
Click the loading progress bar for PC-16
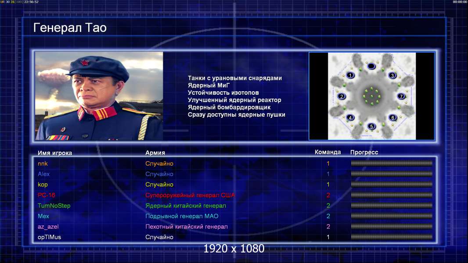[392, 195]
